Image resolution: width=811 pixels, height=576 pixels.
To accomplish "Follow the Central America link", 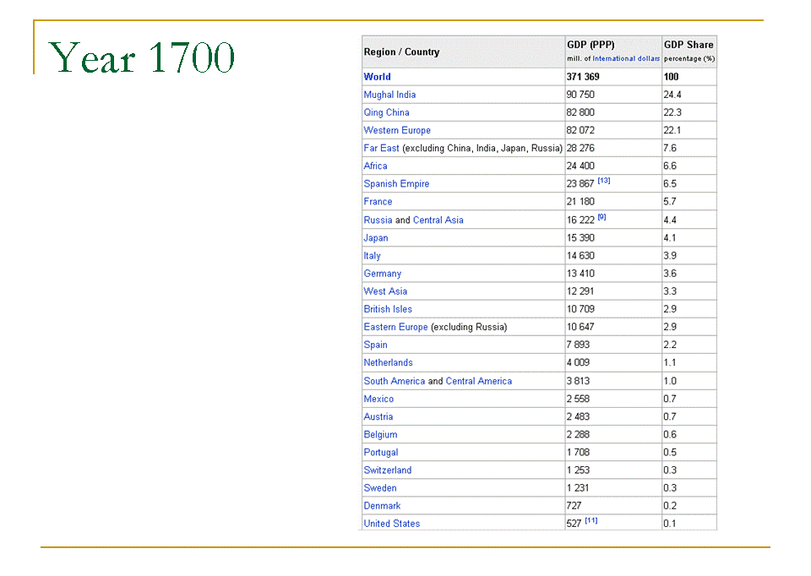I will click(478, 381).
